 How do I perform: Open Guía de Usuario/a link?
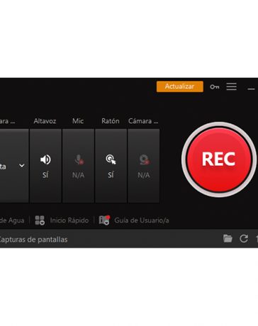pos(142,220)
